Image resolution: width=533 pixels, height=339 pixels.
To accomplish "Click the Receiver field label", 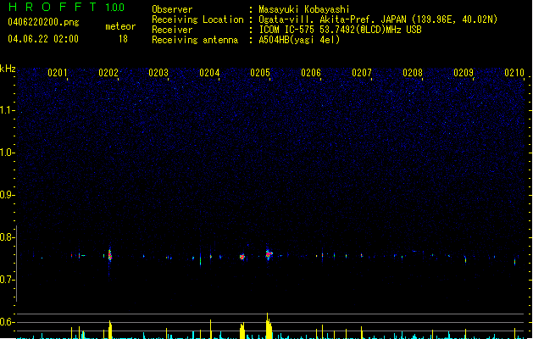I will coord(172,30).
